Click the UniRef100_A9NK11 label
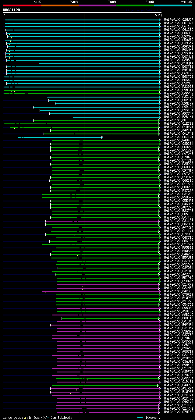 [179, 90]
